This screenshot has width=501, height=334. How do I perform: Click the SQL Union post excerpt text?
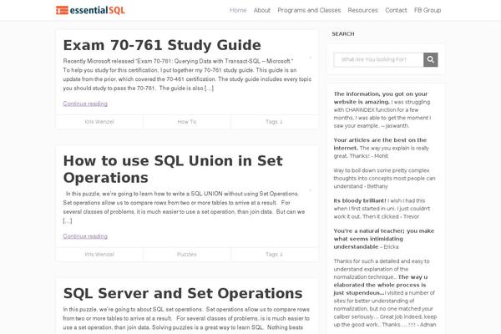tap(184, 207)
